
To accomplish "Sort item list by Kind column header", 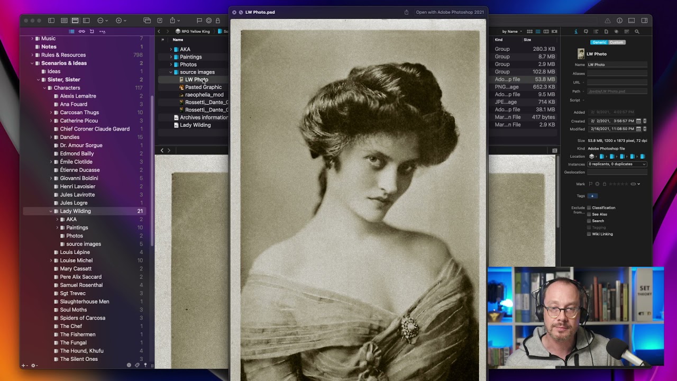I will click(x=499, y=40).
